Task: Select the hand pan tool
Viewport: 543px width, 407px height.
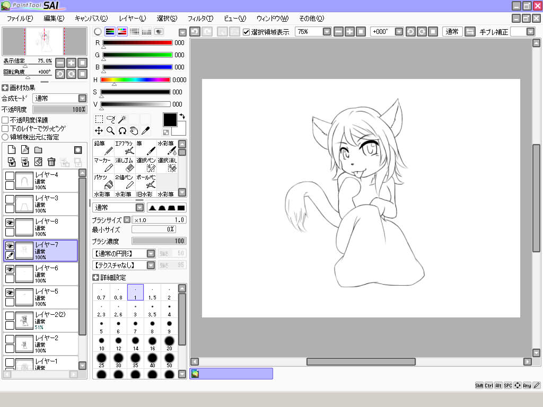Action: click(134, 130)
